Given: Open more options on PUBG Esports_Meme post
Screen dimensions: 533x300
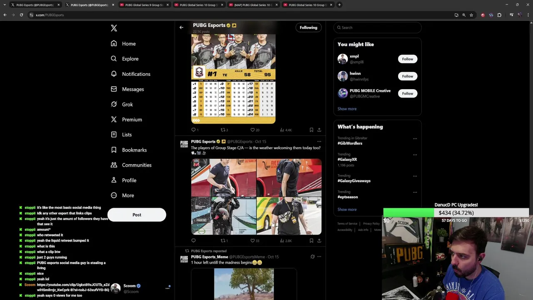Looking at the screenshot, I should (319, 257).
